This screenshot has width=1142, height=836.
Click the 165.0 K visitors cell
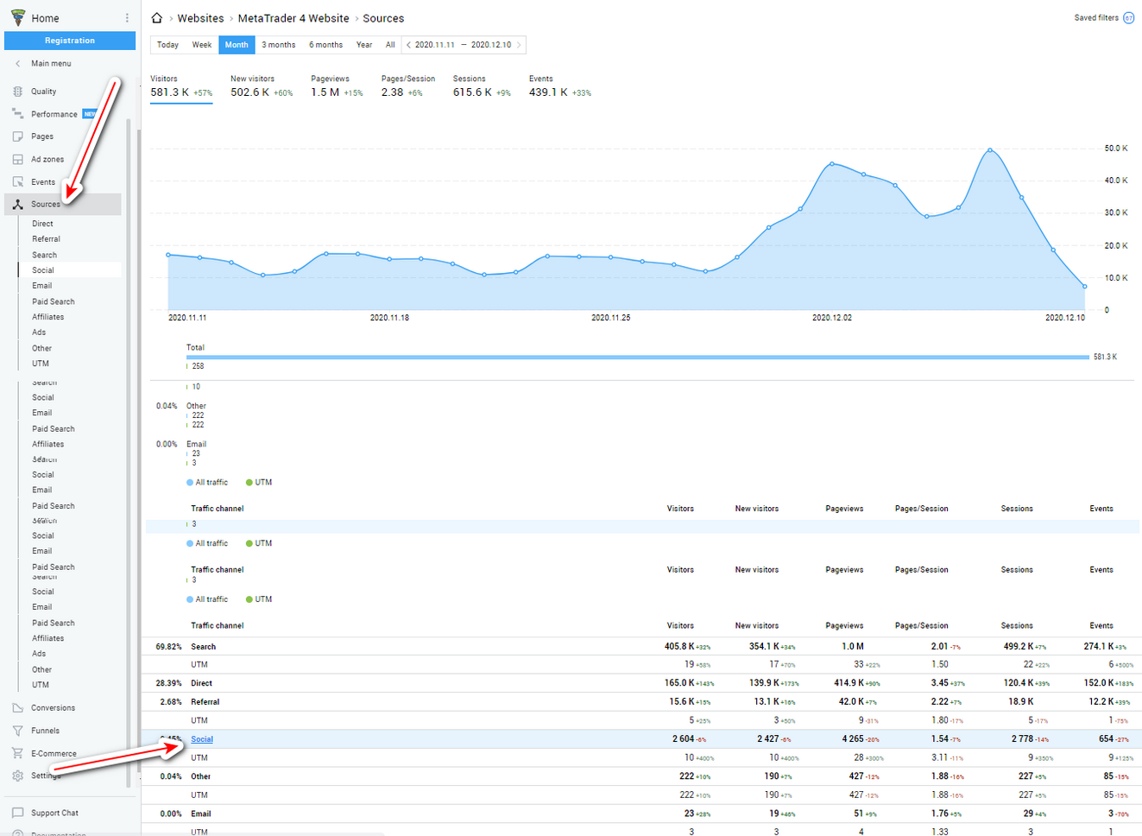tap(688, 683)
